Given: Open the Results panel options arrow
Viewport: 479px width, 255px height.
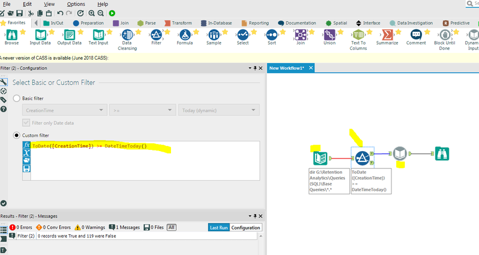Looking at the screenshot, I should coord(250,216).
